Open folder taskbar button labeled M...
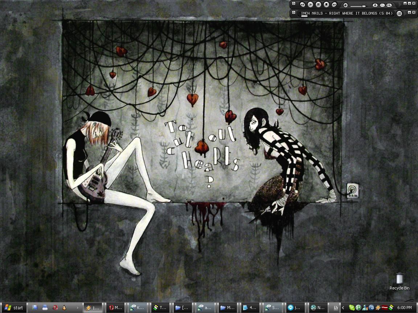 tap(228, 308)
